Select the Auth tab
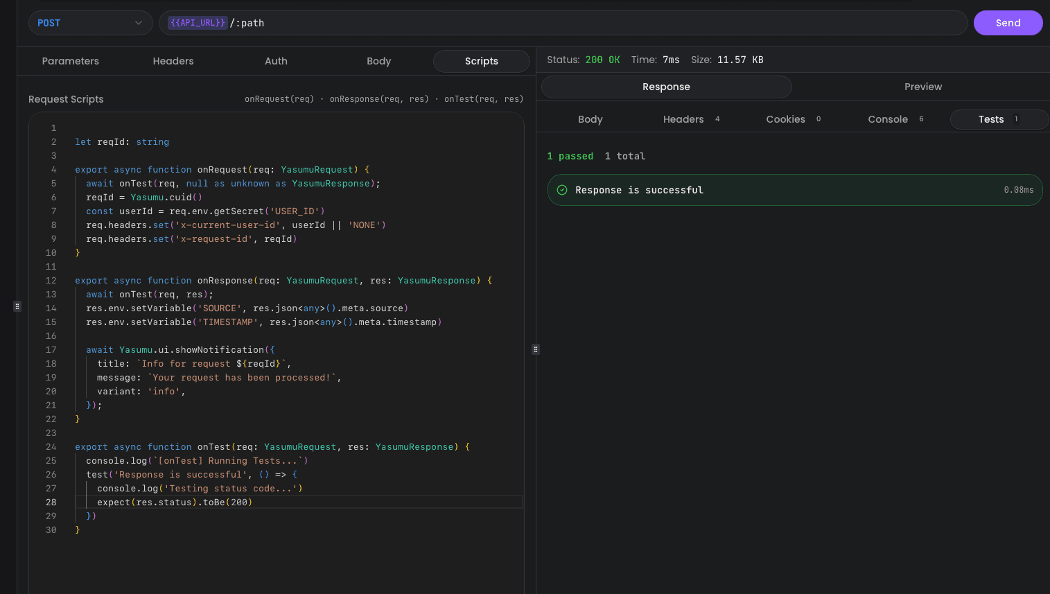This screenshot has width=1050, height=594. [x=276, y=61]
